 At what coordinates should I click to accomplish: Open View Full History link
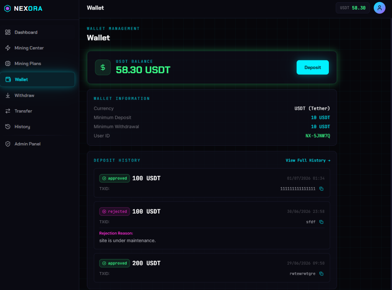(308, 160)
